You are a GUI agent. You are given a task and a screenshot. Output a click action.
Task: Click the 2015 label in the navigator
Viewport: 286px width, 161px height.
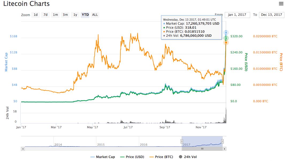coord(101,145)
